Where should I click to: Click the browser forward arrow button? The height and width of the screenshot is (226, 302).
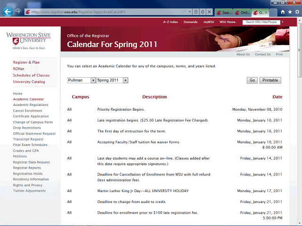pyautogui.click(x=18, y=12)
